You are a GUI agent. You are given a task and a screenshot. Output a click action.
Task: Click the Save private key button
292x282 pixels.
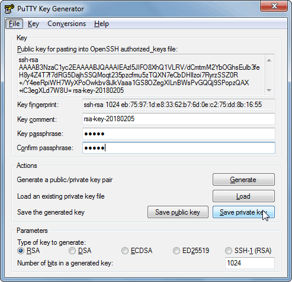(x=243, y=212)
